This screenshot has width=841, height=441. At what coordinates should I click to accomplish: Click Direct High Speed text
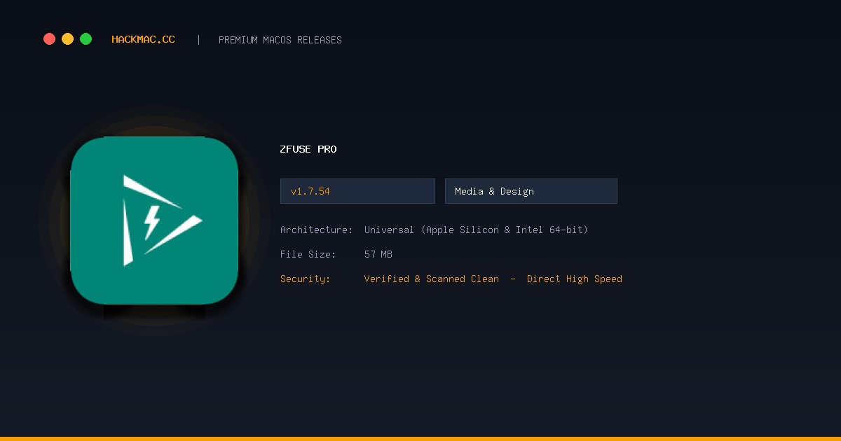click(x=575, y=279)
